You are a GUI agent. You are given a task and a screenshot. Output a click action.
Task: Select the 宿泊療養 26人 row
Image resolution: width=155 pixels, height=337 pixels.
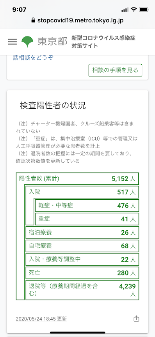point(82,233)
